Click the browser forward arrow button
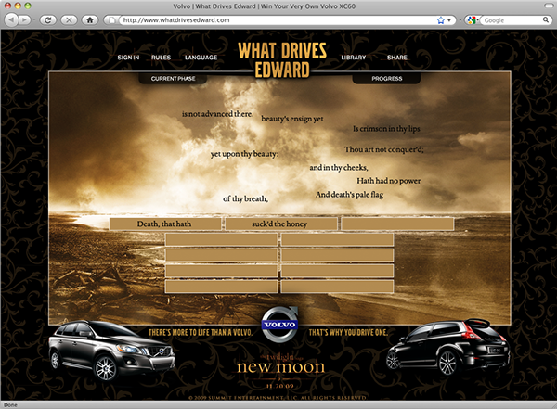The height and width of the screenshot is (409, 557). 24,19
